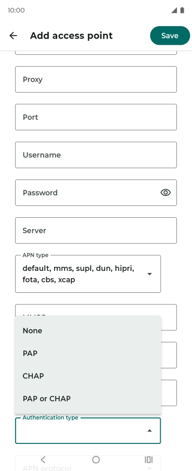Collapse the Authentication type dropdown arrow
Image resolution: width=192 pixels, height=471 pixels.
(x=149, y=431)
